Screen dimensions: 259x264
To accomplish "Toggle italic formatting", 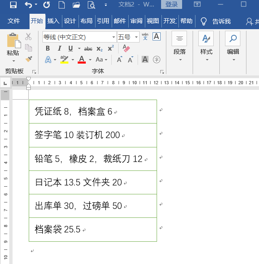I will tap(59, 49).
